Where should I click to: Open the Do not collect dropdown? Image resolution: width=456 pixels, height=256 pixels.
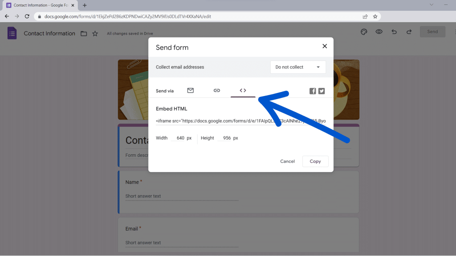tap(297, 67)
